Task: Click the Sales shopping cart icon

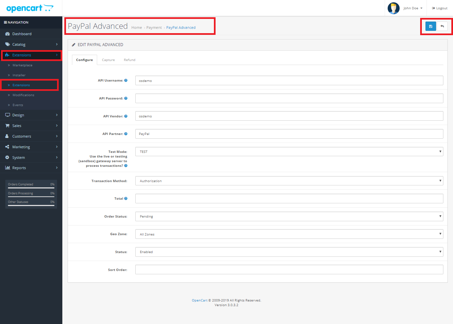Action: [x=7, y=126]
